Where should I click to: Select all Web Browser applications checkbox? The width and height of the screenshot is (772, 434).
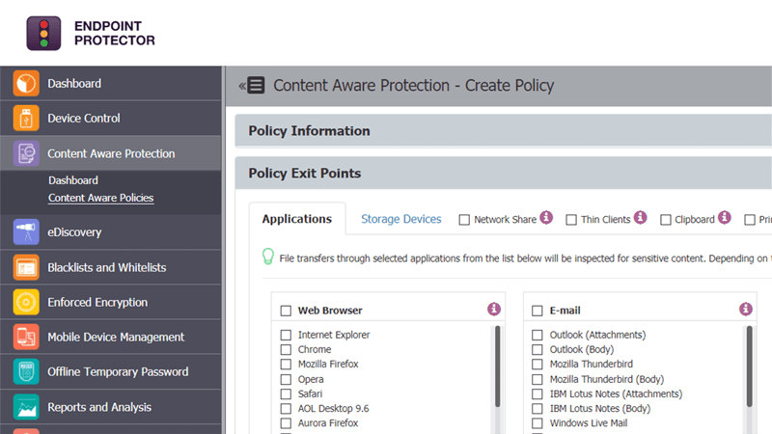coord(286,311)
